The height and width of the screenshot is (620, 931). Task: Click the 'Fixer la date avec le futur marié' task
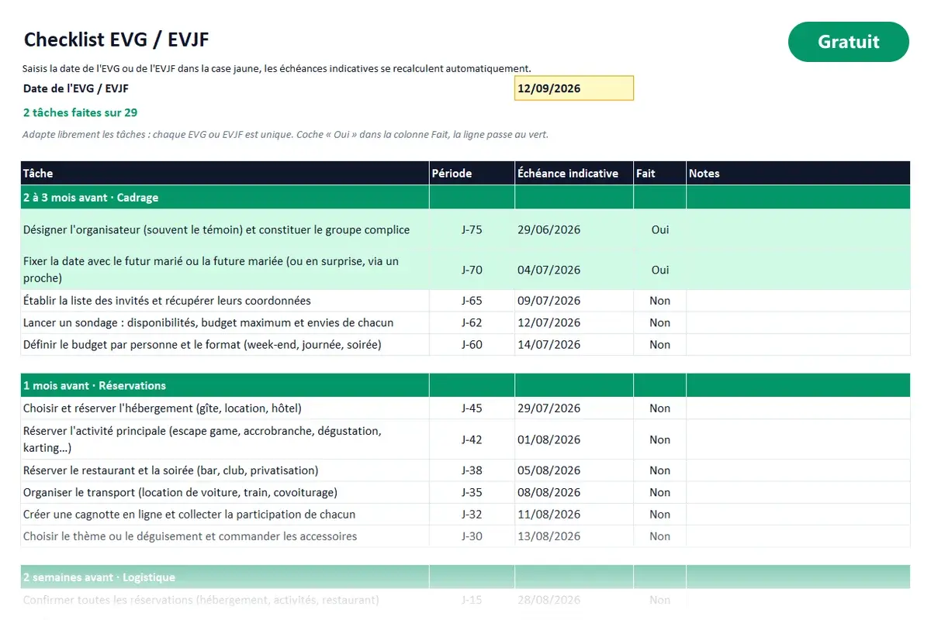pyautogui.click(x=225, y=270)
